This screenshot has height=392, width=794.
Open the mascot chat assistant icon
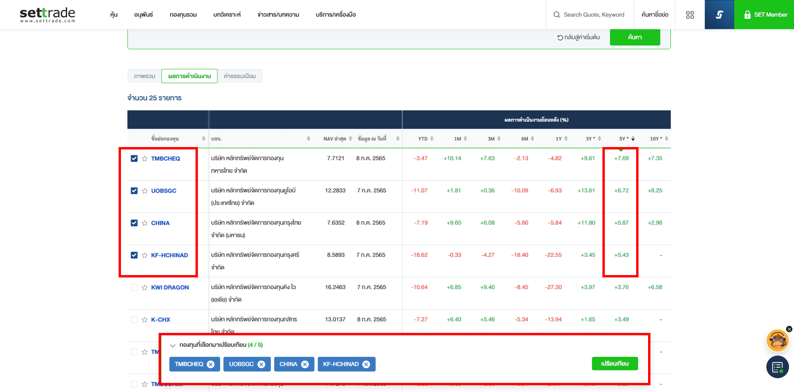click(777, 340)
